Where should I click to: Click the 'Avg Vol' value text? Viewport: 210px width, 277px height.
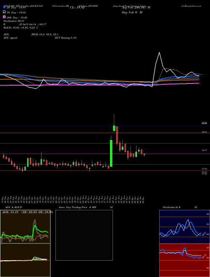point(136,8)
